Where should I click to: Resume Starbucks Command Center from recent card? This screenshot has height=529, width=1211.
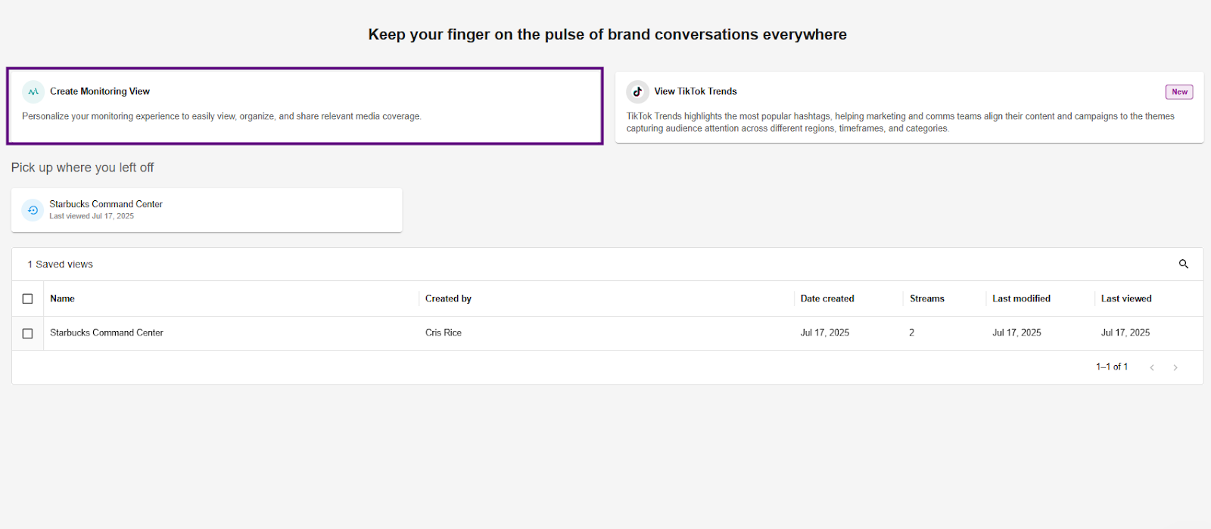207,210
